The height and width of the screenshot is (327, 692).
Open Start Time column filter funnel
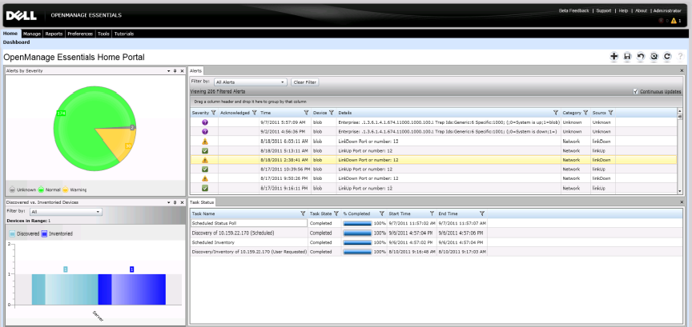pos(432,213)
